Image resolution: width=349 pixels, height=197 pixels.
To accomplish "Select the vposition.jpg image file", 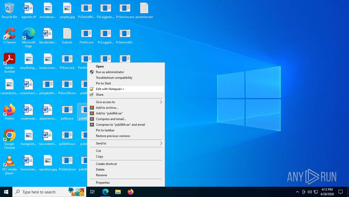I will [x=48, y=163].
